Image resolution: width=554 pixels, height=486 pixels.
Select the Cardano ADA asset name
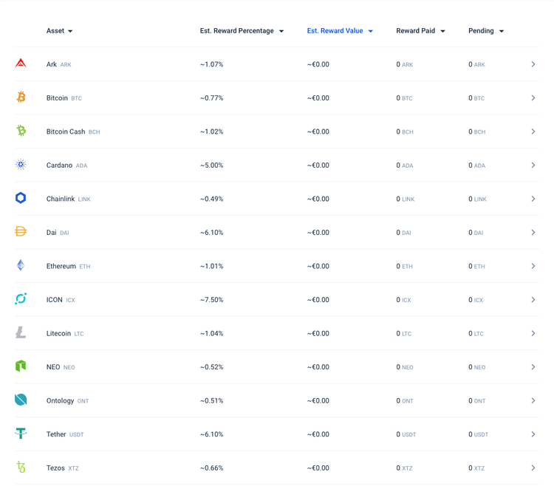(x=66, y=165)
